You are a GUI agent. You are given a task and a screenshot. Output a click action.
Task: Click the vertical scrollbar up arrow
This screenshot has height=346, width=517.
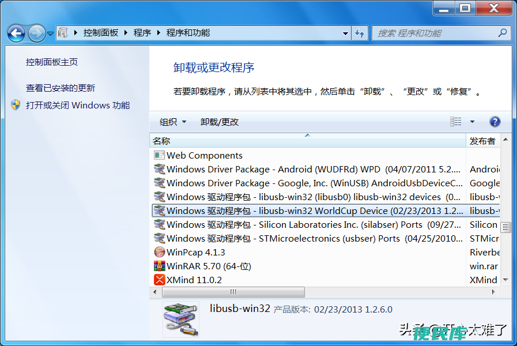[505, 140]
